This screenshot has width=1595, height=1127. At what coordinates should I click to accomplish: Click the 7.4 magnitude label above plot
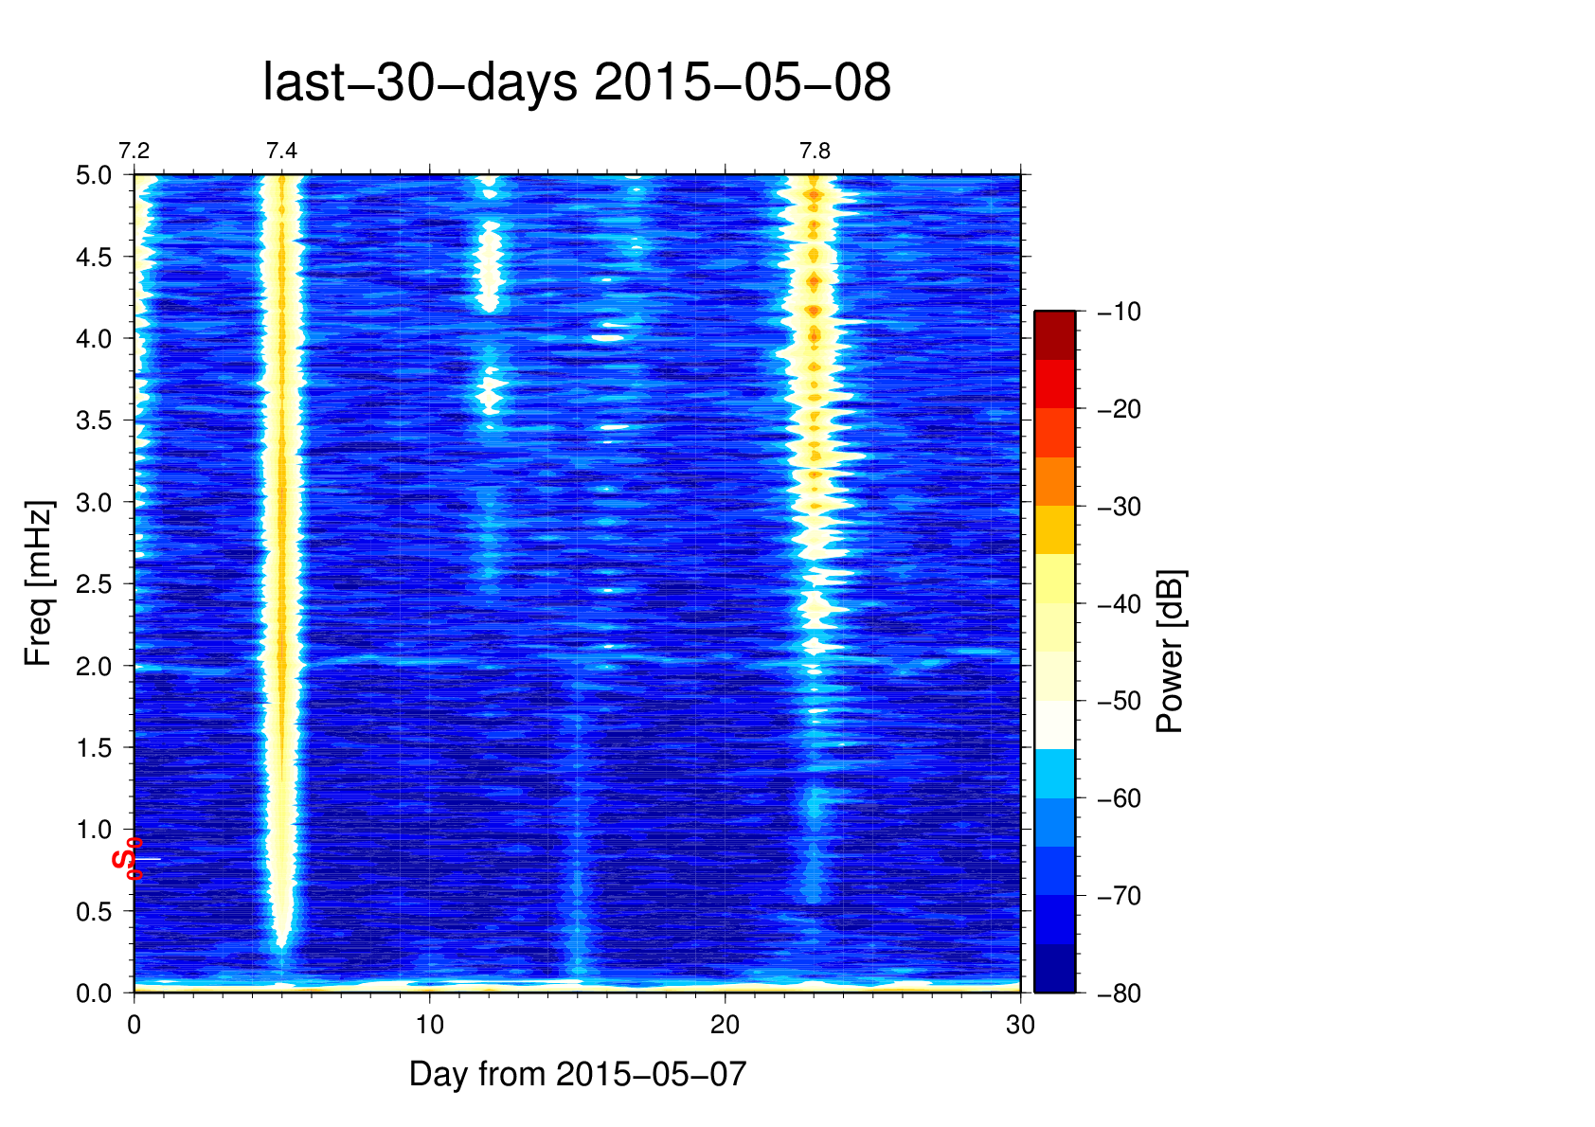[281, 152]
